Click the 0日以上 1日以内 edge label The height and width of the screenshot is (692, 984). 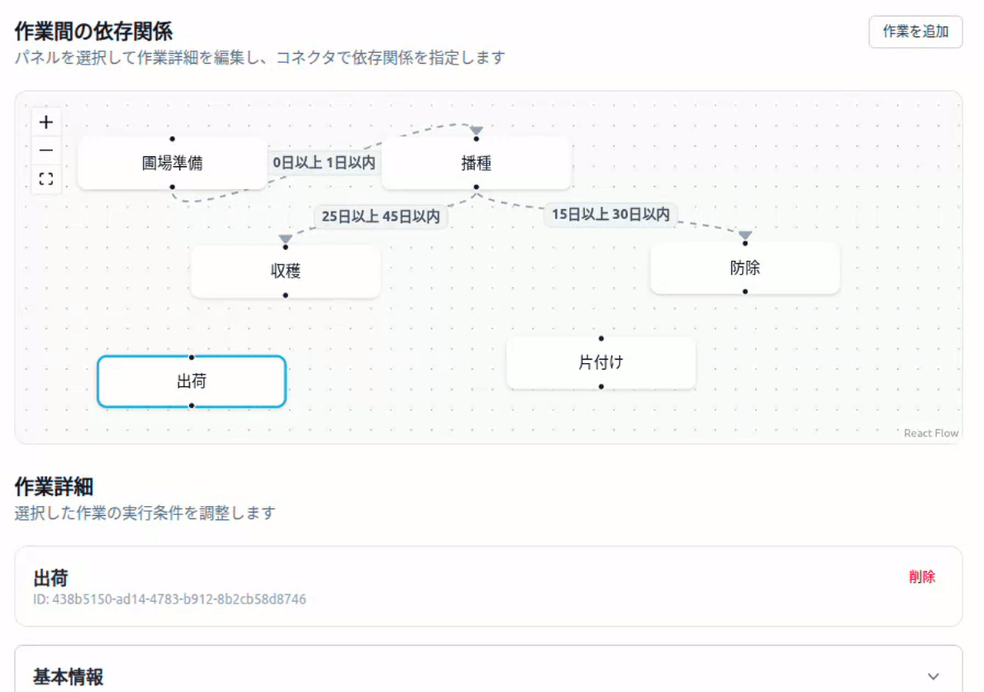click(x=323, y=162)
